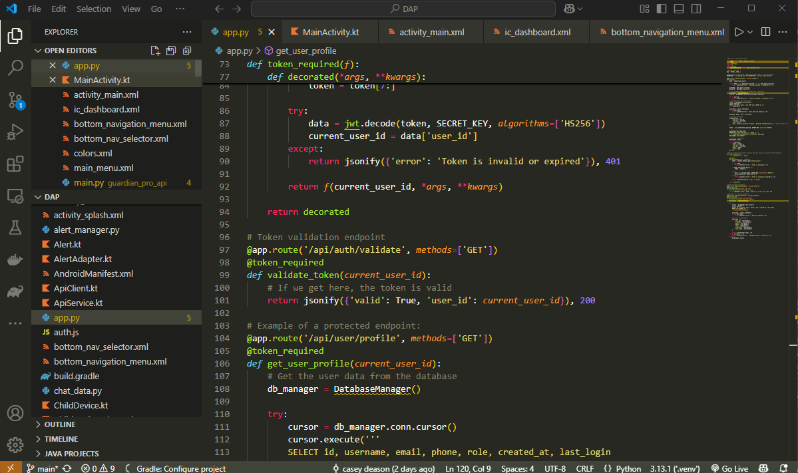
Task: Expand the OUTLINE section
Action: (60, 424)
